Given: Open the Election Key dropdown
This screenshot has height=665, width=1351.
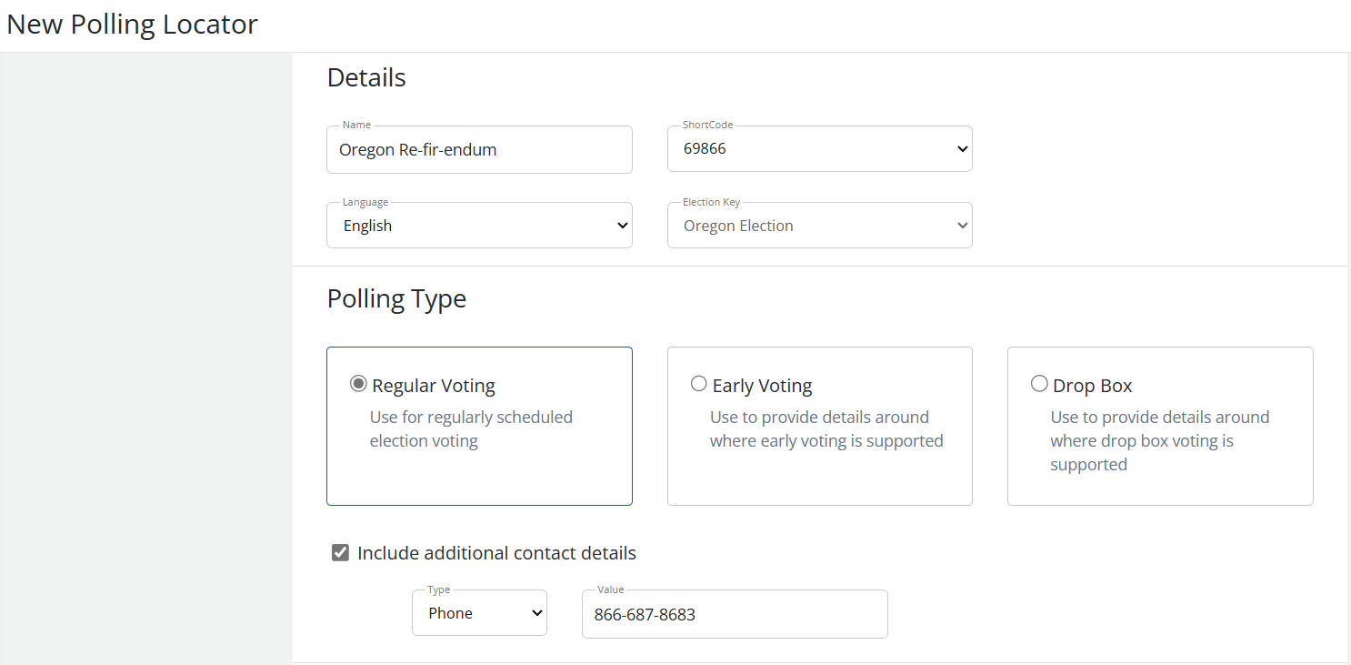Looking at the screenshot, I should [x=818, y=225].
